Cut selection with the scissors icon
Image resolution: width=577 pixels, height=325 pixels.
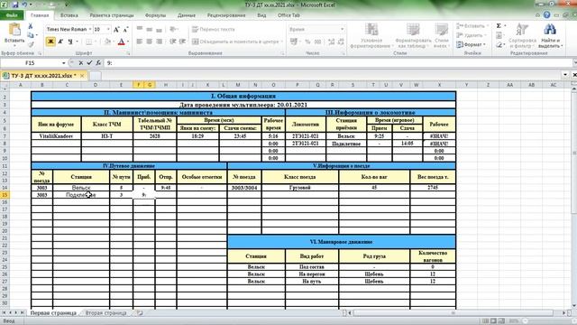(31, 26)
